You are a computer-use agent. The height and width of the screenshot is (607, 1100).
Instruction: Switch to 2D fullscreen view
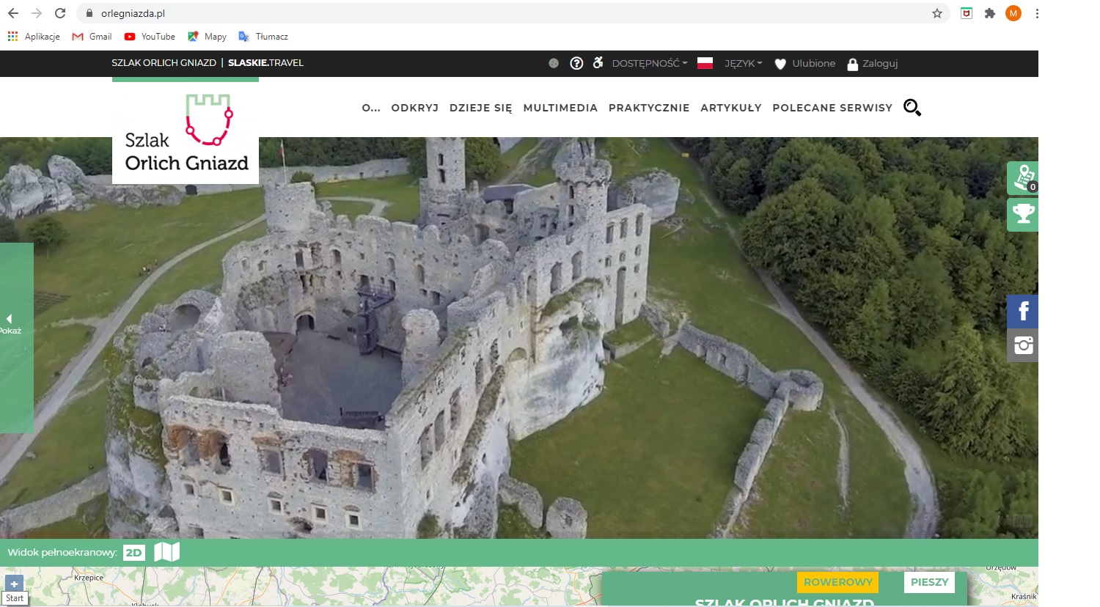[x=134, y=553]
